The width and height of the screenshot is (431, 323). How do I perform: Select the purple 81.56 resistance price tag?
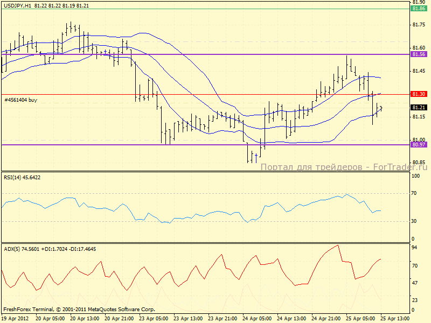419,54
